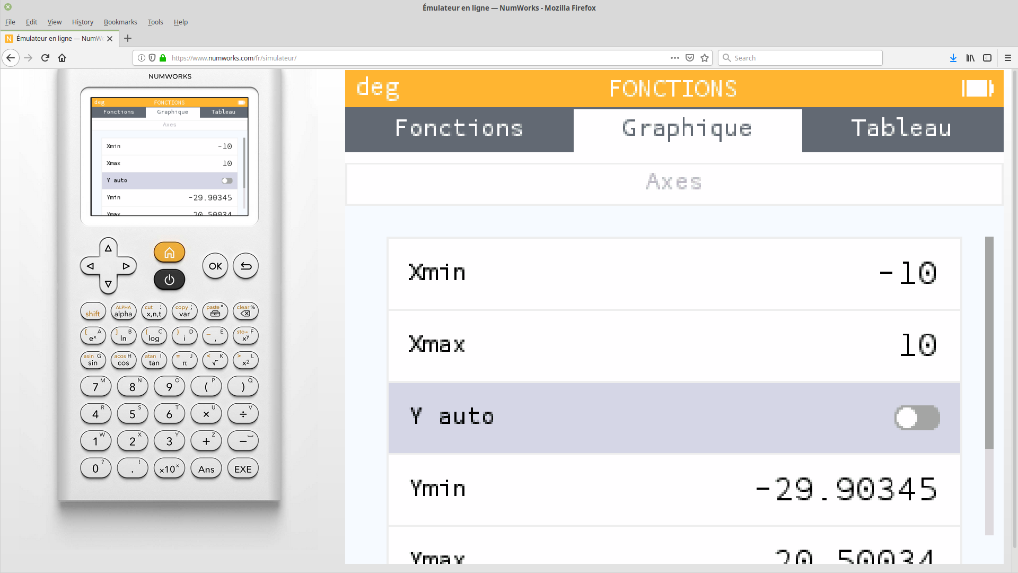Click the toolbox (paste) key
Screen dimensions: 1018x573
click(215, 311)
